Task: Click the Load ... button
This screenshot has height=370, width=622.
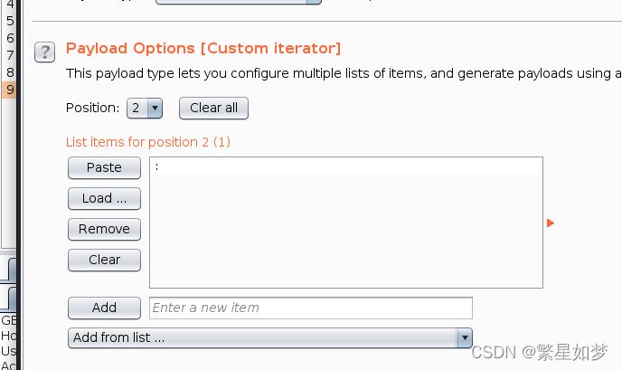Action: [x=104, y=198]
